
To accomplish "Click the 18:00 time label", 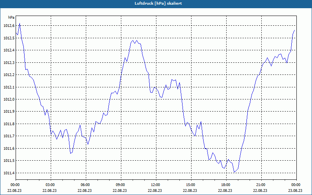I will point(226,185).
